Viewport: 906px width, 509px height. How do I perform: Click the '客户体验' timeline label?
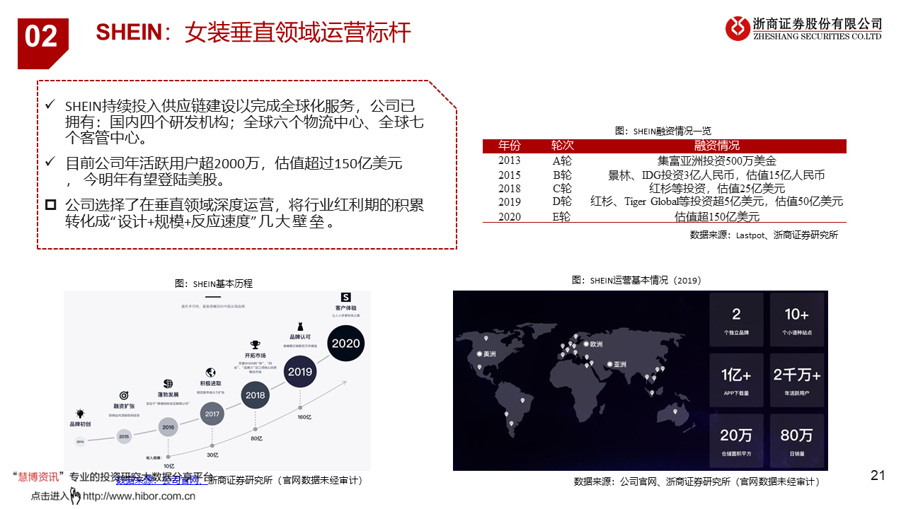tap(345, 308)
